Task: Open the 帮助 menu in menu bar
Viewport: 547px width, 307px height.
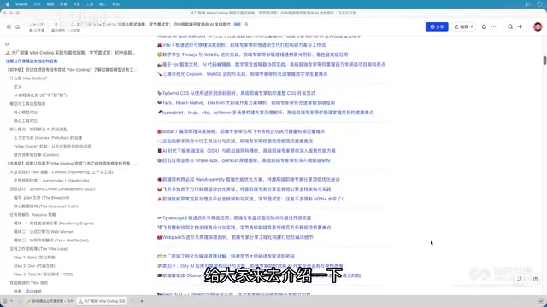Action: pos(116,4)
